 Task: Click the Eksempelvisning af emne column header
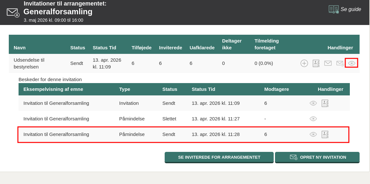point(53,89)
